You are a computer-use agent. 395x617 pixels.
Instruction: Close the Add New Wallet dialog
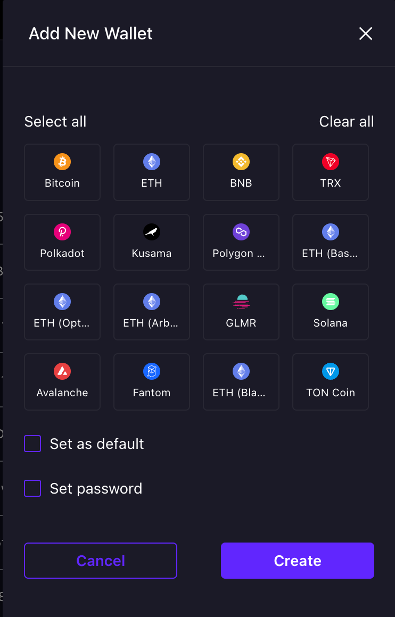(x=366, y=34)
